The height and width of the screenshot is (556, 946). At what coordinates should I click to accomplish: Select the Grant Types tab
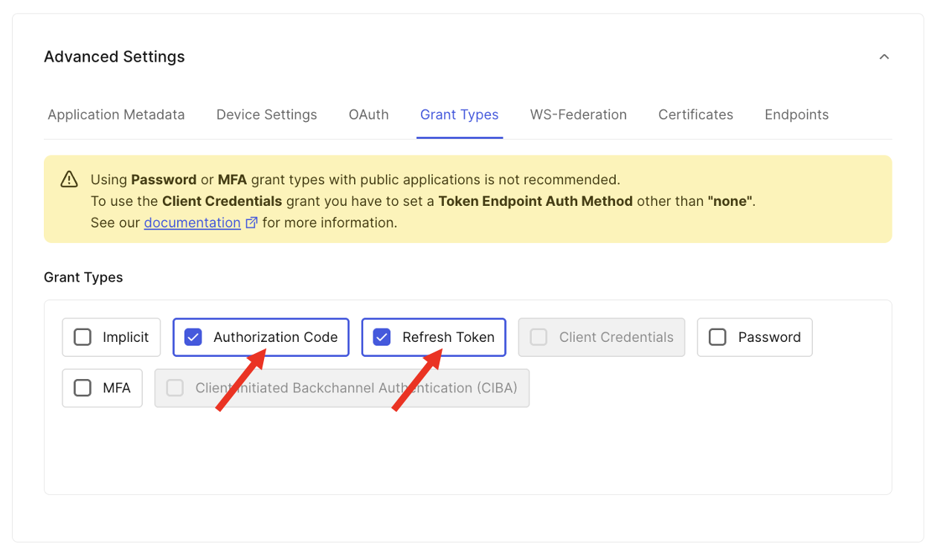pyautogui.click(x=460, y=114)
